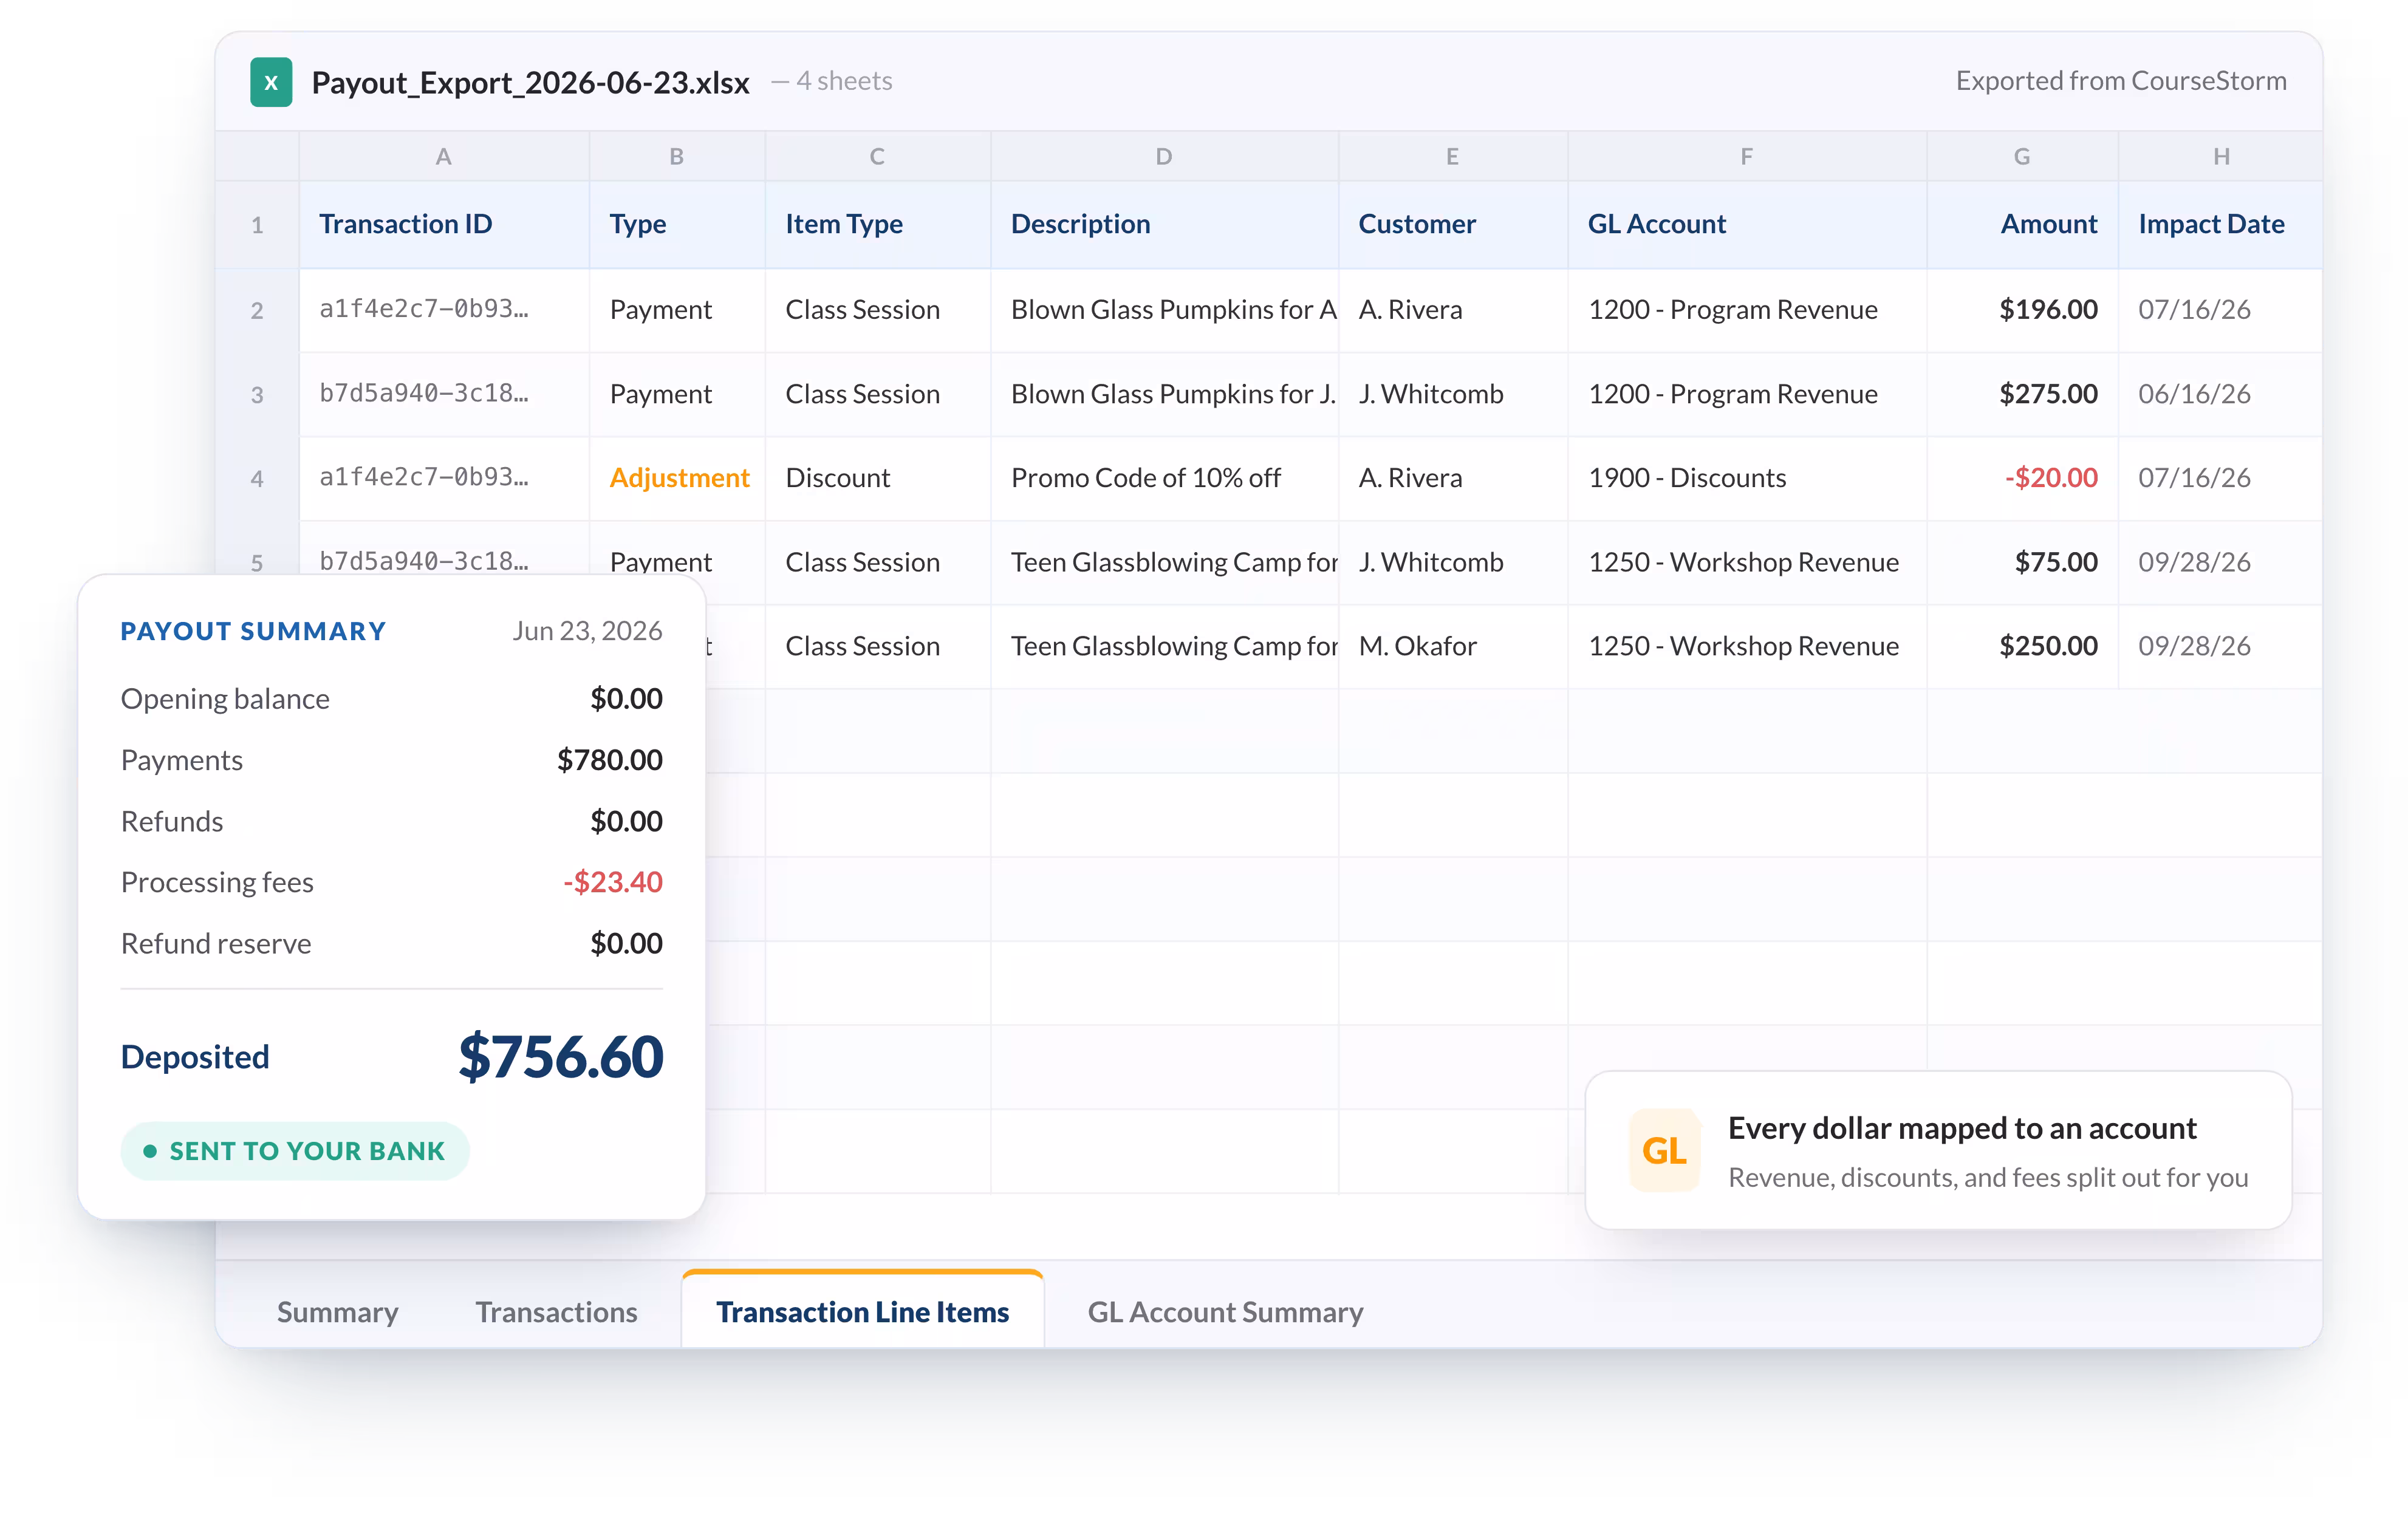
Task: Select row 3 number header
Action: coord(257,394)
